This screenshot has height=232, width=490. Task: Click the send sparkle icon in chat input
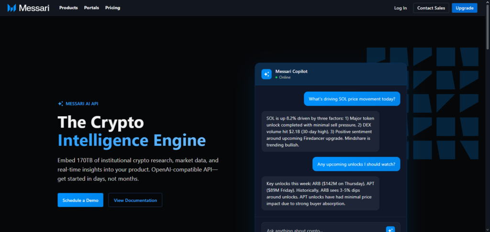click(x=390, y=230)
